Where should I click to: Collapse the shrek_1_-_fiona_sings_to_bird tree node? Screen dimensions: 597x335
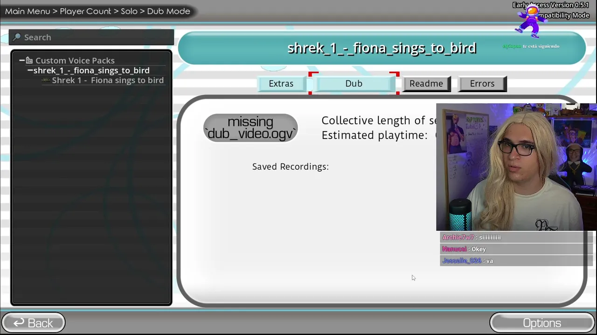(x=30, y=70)
